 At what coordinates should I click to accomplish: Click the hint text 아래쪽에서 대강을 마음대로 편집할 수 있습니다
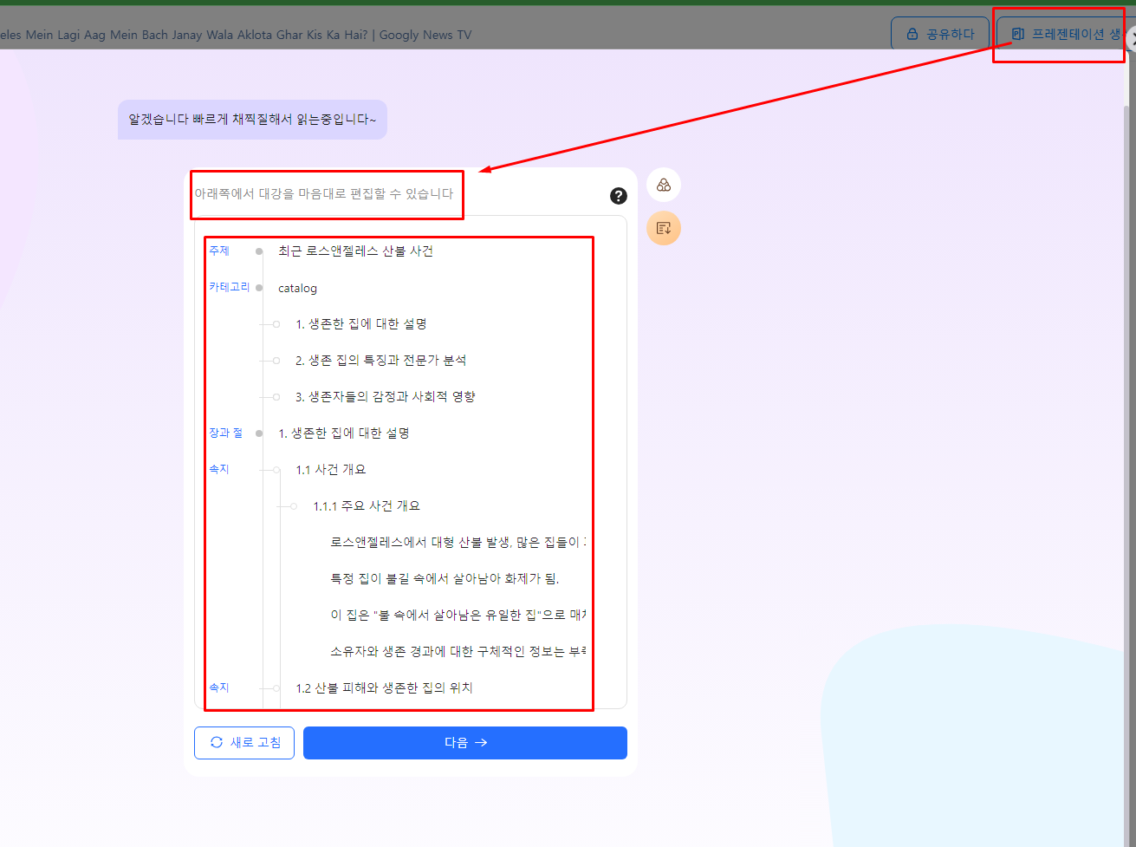[324, 194]
